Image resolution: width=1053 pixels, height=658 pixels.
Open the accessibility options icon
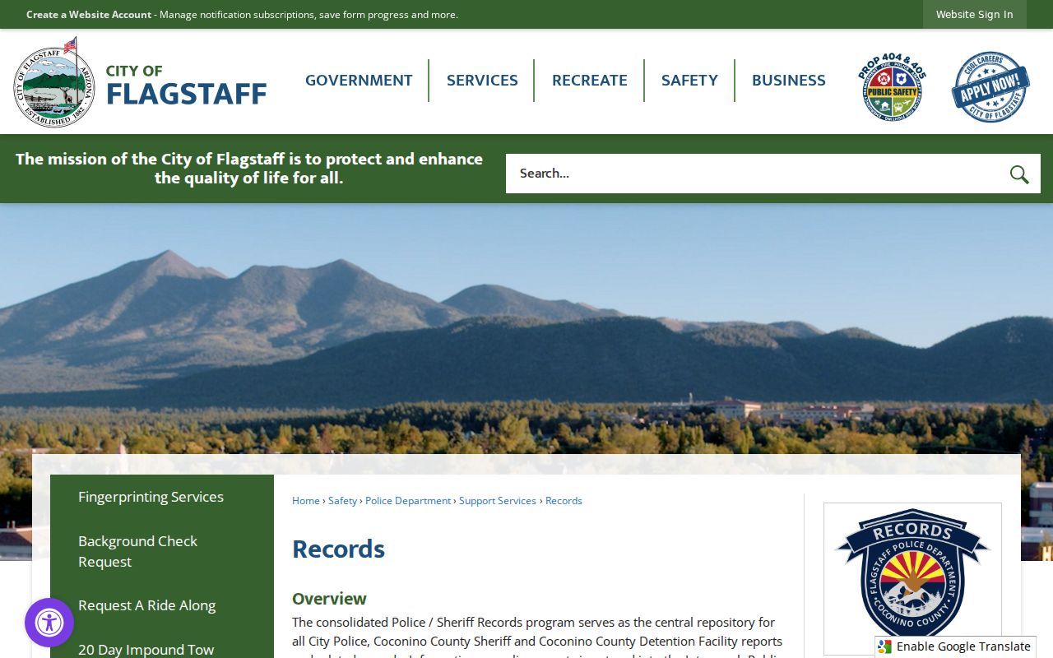49,623
